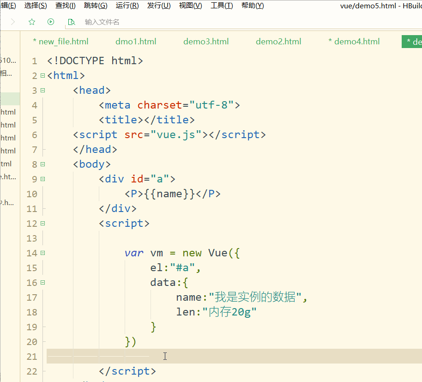This screenshot has width=422, height=382.
Task: Switch to demo3.html tab
Action: pos(206,42)
